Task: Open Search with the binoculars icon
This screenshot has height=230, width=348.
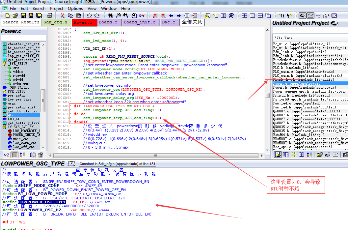Action: click(110, 15)
